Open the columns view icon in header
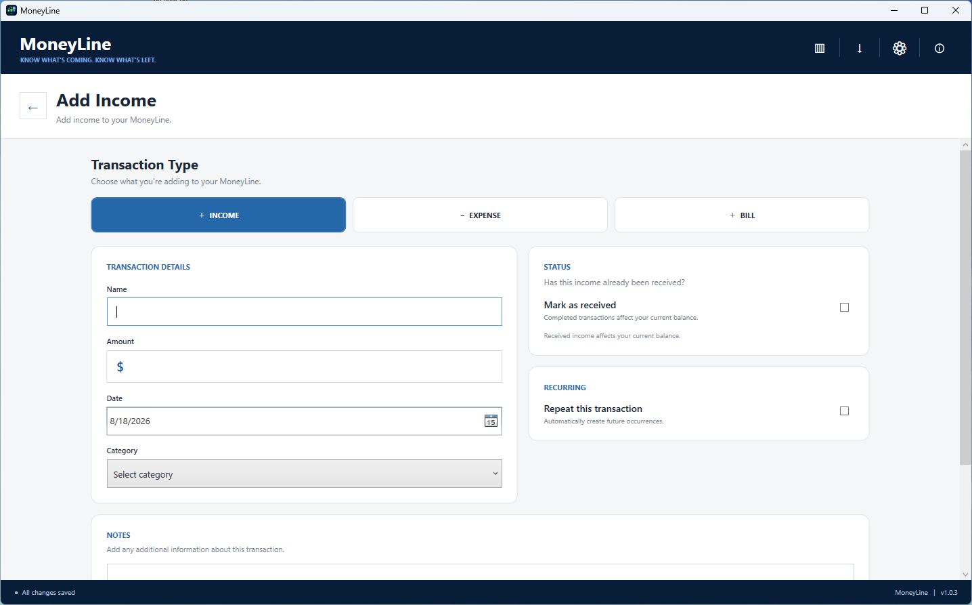 (820, 48)
